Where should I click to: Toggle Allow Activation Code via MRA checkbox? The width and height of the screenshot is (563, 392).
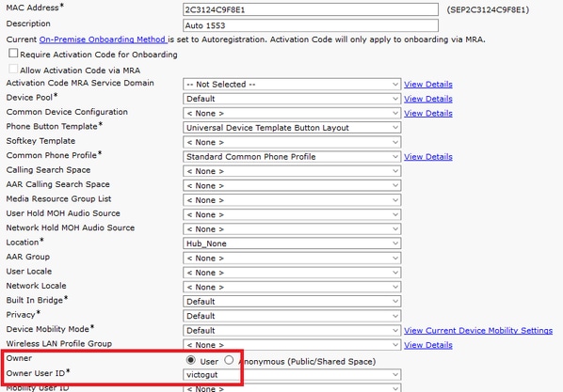[13, 69]
